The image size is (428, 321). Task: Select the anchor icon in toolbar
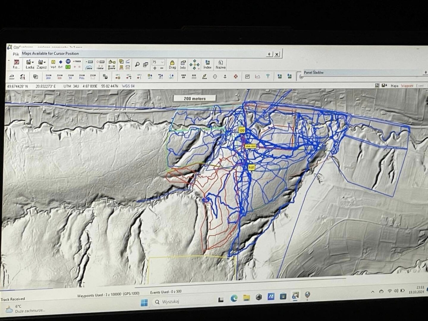point(225,77)
